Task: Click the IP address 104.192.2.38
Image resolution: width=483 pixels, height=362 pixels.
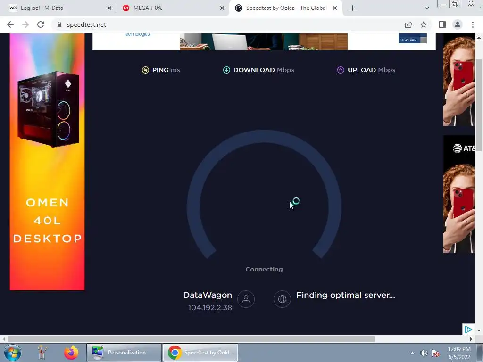Action: [x=210, y=307]
